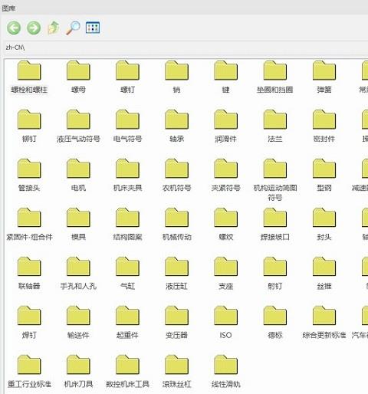
Task: Open the 线性滑轨 folder
Action: (x=225, y=371)
